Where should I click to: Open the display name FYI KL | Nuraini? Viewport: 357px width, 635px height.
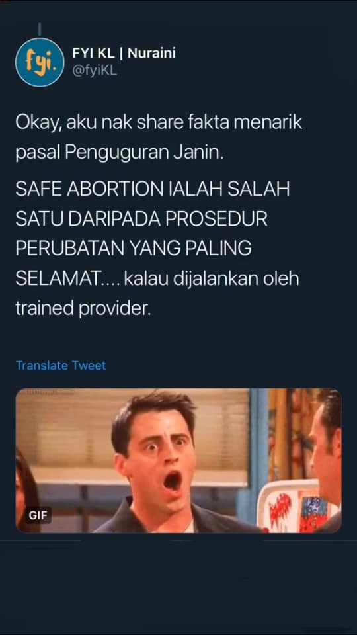coord(124,53)
